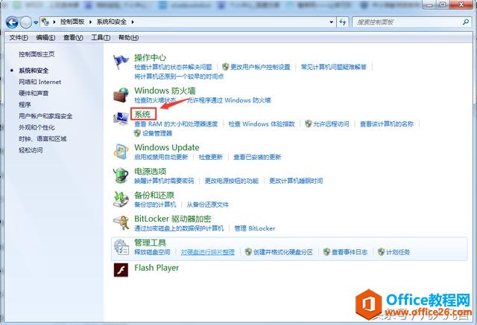Image resolution: width=477 pixels, height=325 pixels.
Task: Open the Windows Firewall brick wall icon
Action: 121,95
